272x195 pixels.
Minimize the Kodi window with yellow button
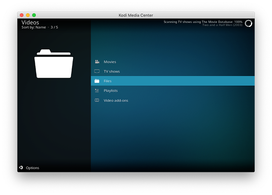[x=28, y=15]
